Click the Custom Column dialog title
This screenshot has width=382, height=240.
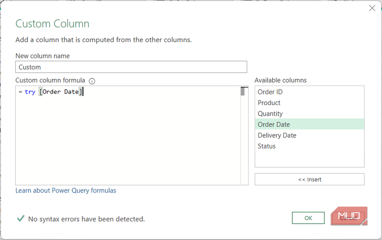[52, 24]
